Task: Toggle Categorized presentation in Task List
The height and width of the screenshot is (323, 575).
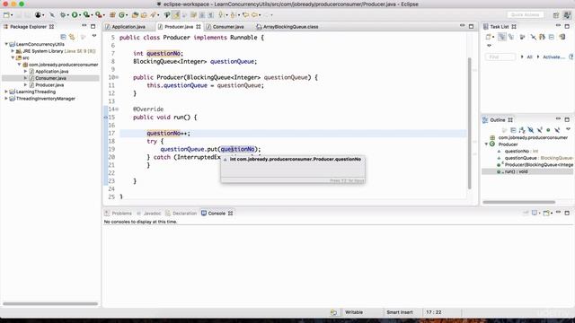Action: pyautogui.click(x=502, y=37)
